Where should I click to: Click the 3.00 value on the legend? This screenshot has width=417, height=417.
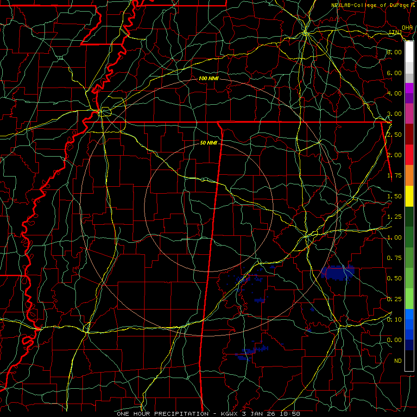pos(394,114)
